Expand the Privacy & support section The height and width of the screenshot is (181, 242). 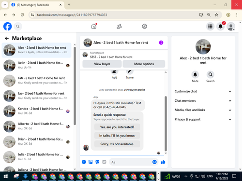point(203,119)
